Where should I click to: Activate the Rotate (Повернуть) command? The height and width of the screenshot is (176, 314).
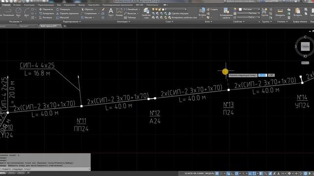pos(63,9)
